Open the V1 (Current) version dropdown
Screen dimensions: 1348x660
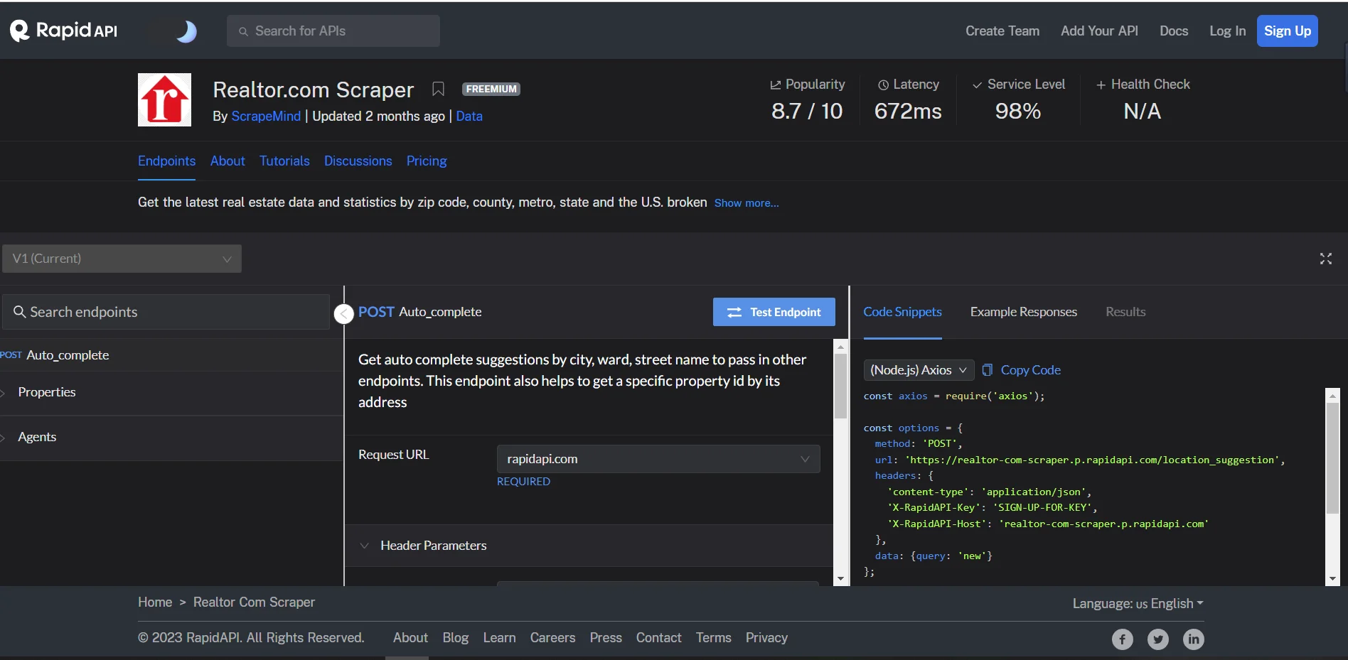(122, 259)
